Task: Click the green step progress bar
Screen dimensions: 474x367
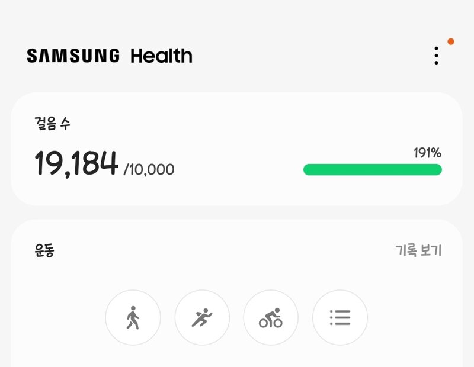Action: click(373, 170)
